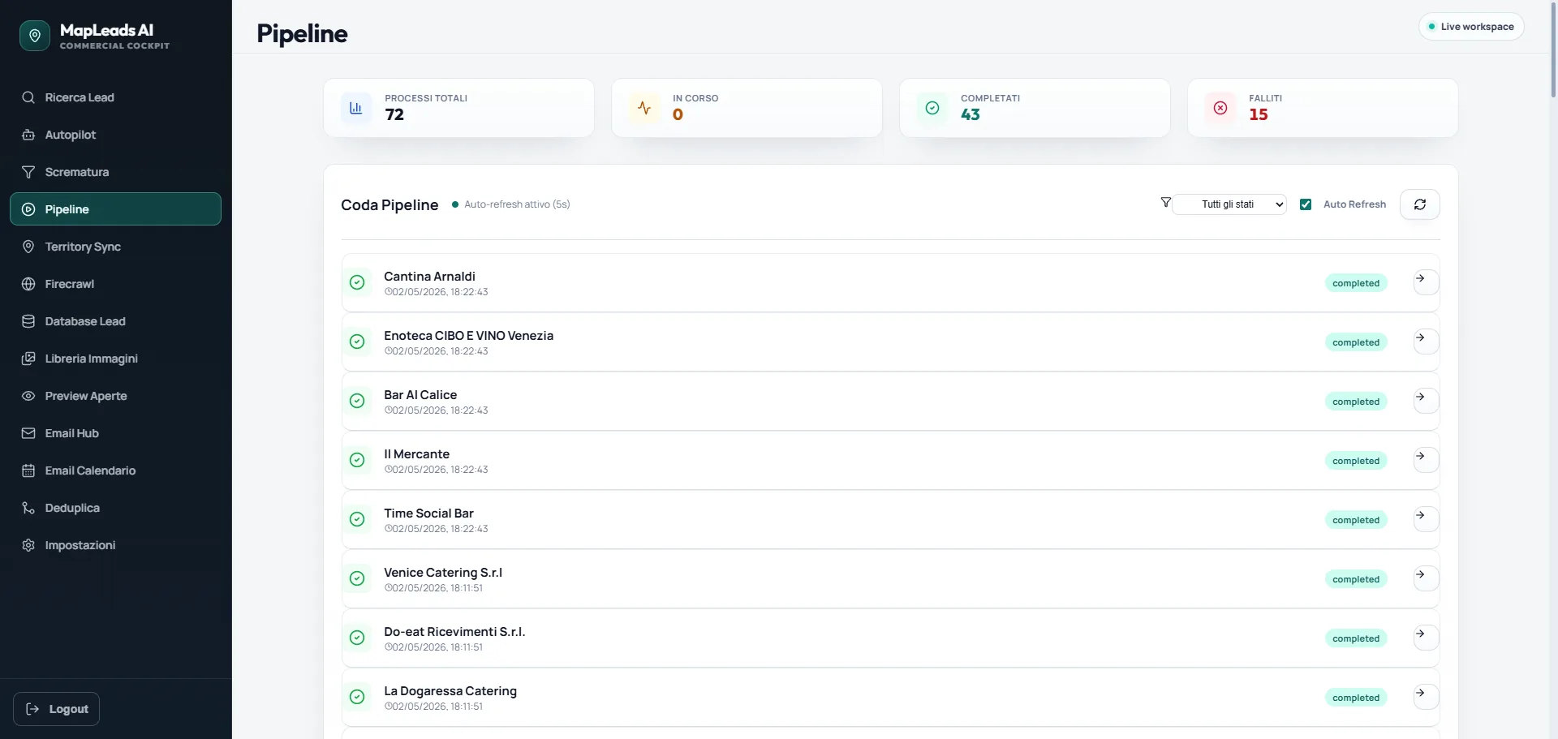Click the completed badge for La Dogaressa Catering
Screen dimensions: 1558x739
(x=1356, y=698)
